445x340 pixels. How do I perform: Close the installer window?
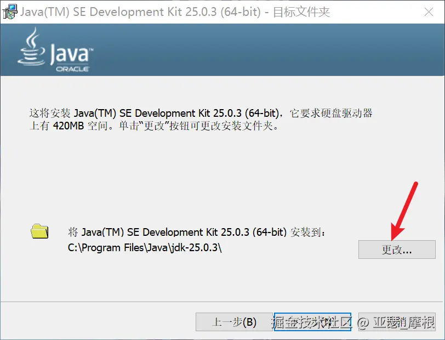429,12
